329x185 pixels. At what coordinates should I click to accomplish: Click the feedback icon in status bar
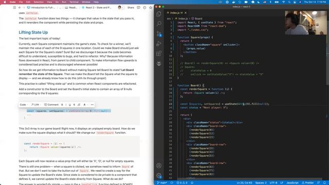319,183
